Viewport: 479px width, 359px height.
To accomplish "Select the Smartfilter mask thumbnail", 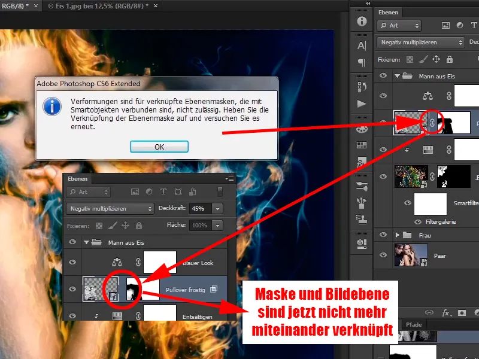I will (430, 204).
